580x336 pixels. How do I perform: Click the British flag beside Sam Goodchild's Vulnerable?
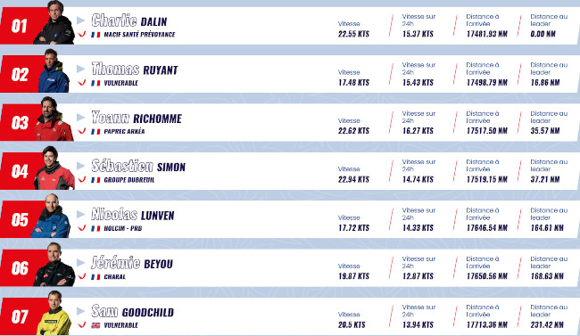click(x=95, y=325)
